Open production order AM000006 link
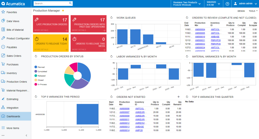This screenshot has height=139, width=259. click(124, 109)
